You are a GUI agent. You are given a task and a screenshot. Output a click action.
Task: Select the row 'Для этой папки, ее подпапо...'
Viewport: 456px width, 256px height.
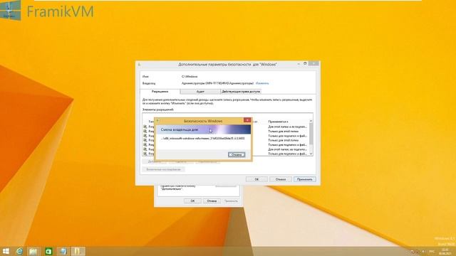287,149
